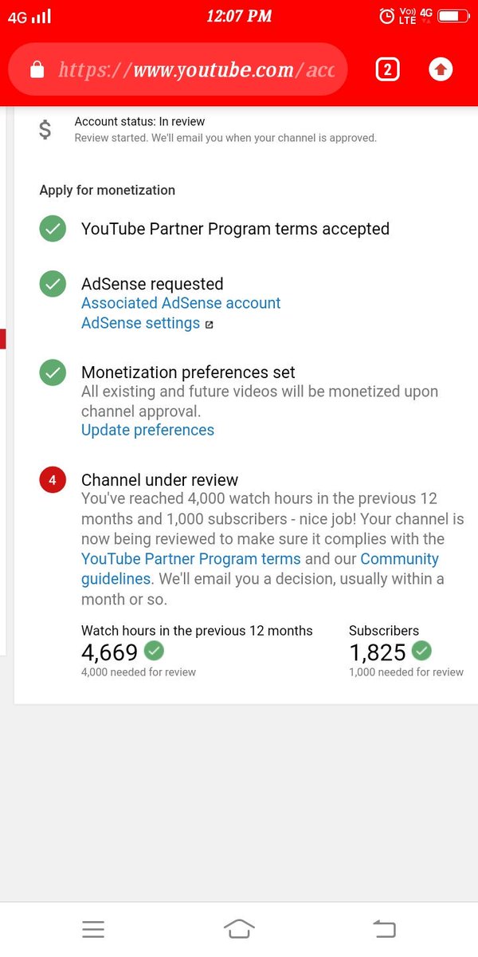Tap the lock icon in address bar
Viewport: 478px width, 957px height.
(37, 70)
